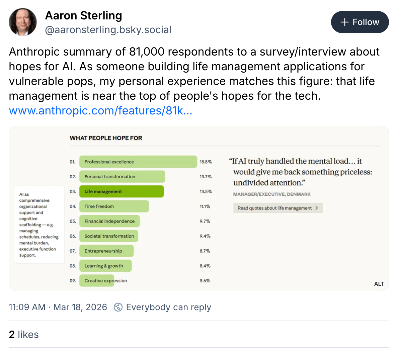Select the Societal transformation bar

[x=109, y=236]
